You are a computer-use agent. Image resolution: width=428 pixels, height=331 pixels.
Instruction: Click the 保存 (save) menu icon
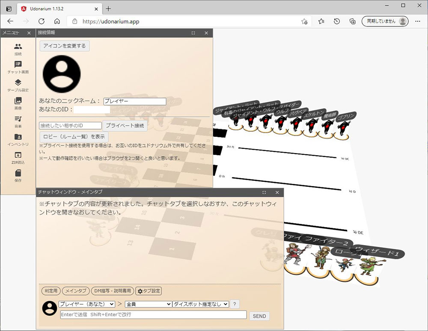point(18,176)
